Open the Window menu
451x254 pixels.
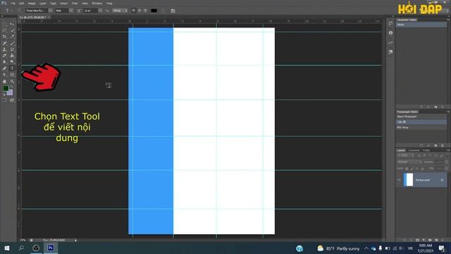[x=97, y=3]
